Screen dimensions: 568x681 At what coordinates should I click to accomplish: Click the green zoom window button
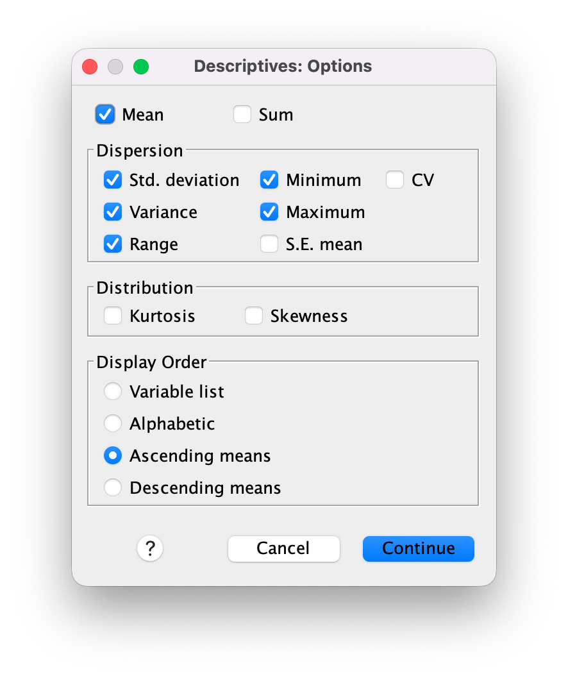click(141, 67)
